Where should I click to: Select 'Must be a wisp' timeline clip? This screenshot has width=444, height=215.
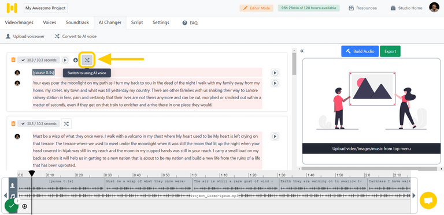[x=149, y=185]
